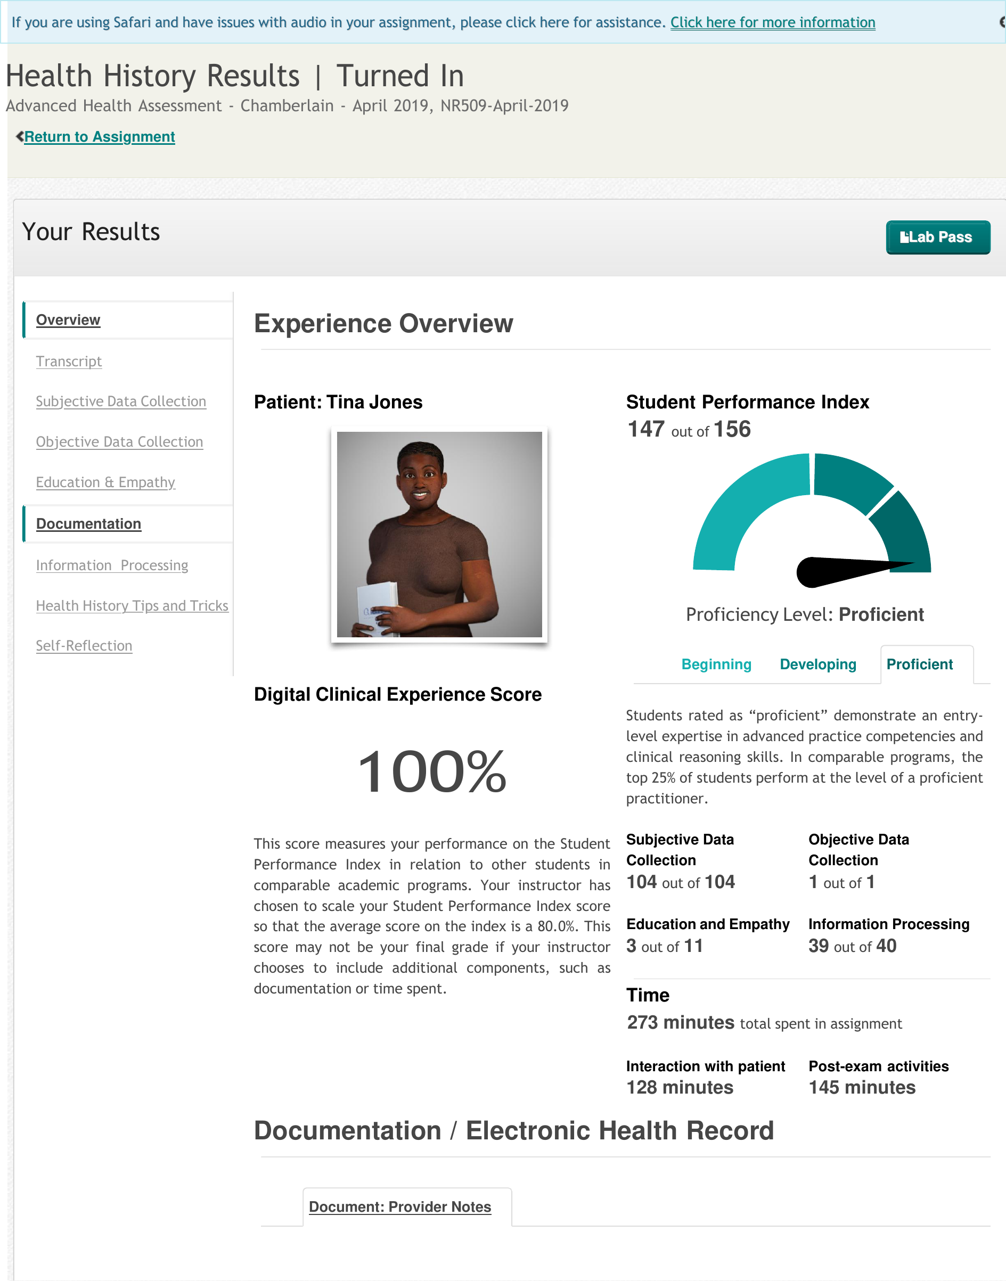This screenshot has width=1006, height=1281.
Task: Open Information Processing sidebar link
Action: tap(112, 565)
